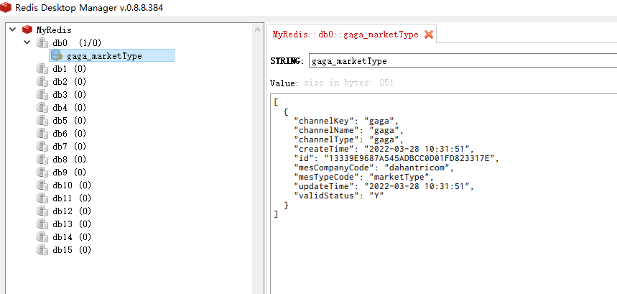The image size is (617, 294).
Task: Click the "mesCompanyCode": "dahantricom" line
Action: pos(374,168)
